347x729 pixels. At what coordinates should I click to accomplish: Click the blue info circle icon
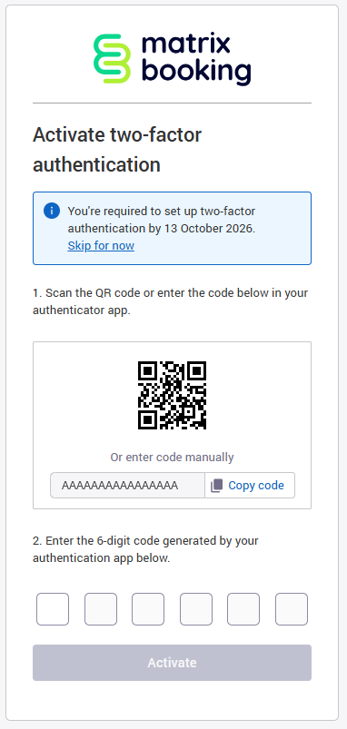point(52,211)
